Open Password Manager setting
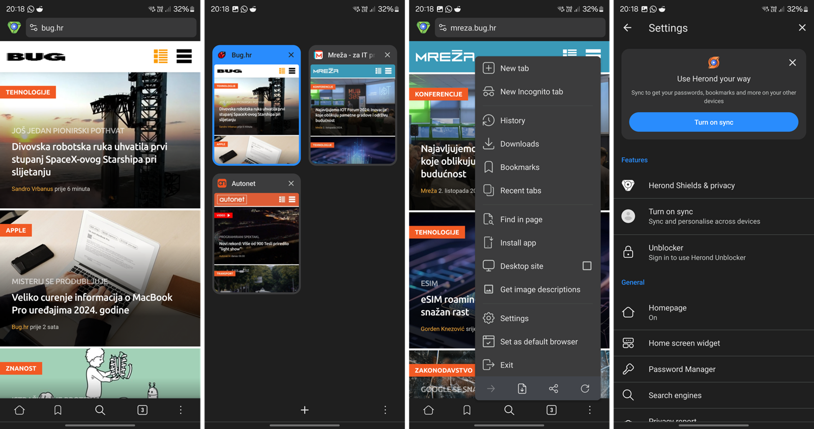Image resolution: width=814 pixels, height=429 pixels. click(x=714, y=370)
